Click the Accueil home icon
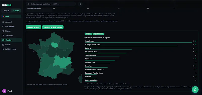The image size is (202, 95). tap(3, 22)
